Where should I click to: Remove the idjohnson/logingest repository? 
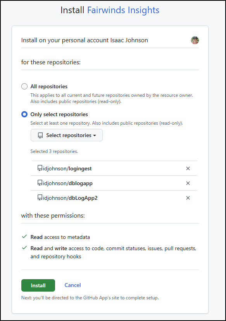pos(188,168)
